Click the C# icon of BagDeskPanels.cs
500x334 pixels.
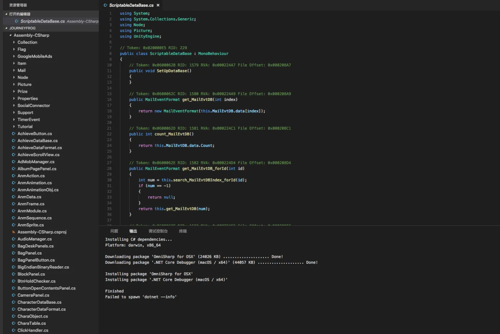point(14,246)
